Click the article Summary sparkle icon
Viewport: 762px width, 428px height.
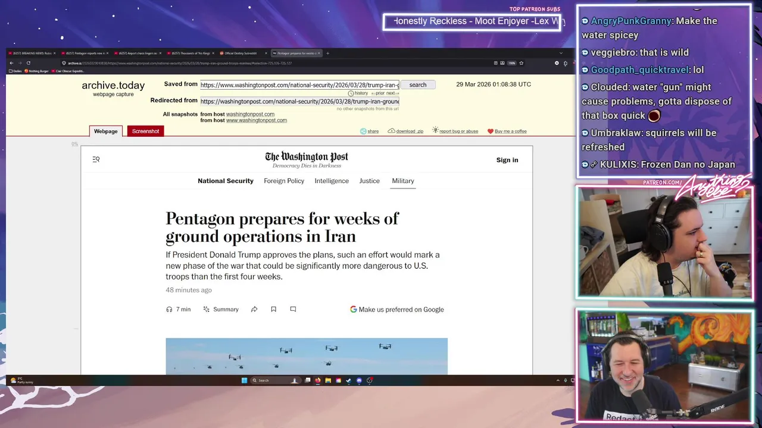[207, 309]
